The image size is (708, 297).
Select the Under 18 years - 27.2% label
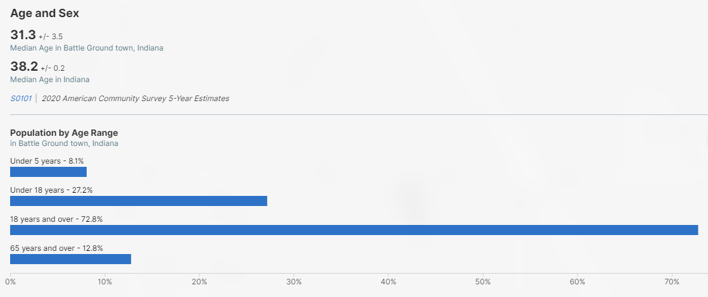(52, 190)
